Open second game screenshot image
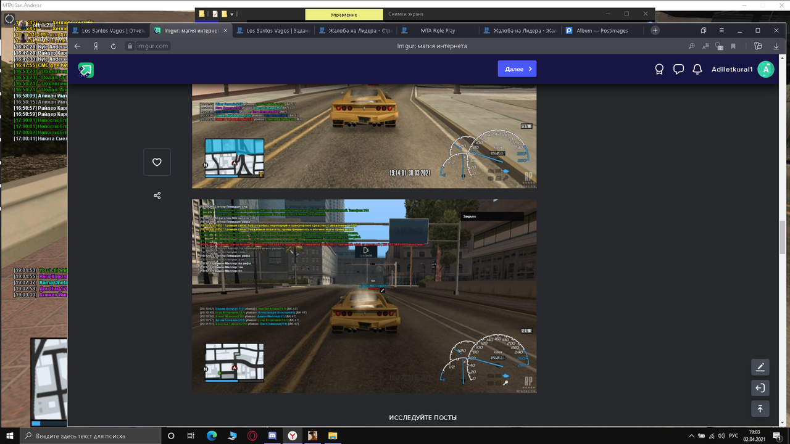790x444 pixels. point(364,296)
